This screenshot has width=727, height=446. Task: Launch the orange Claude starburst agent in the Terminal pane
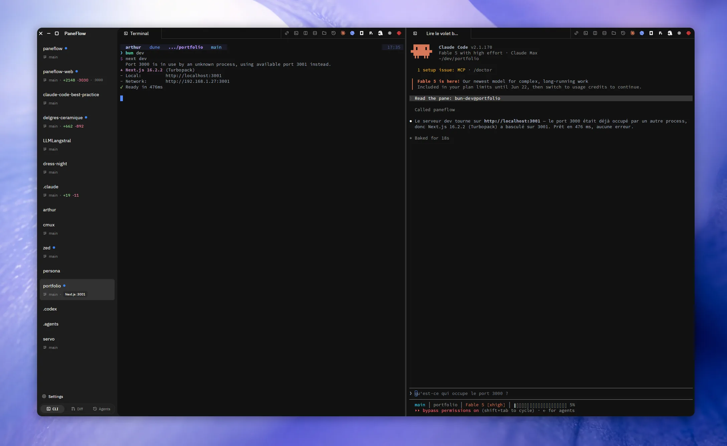[x=343, y=33]
